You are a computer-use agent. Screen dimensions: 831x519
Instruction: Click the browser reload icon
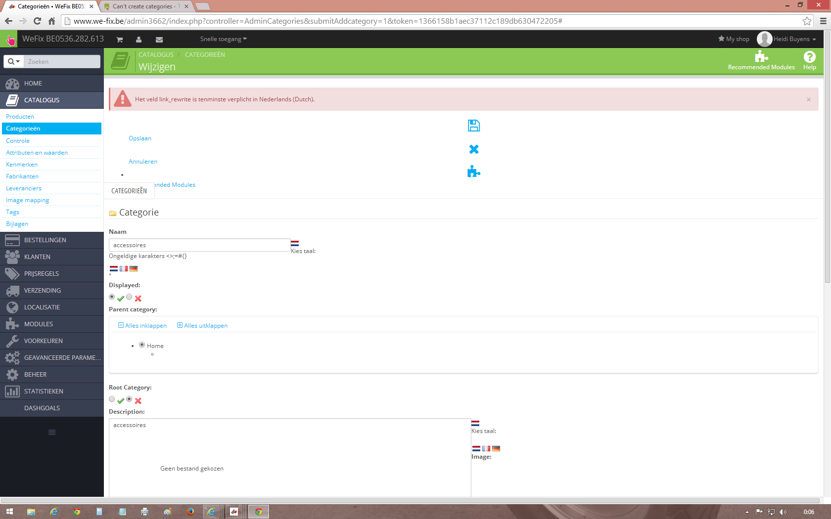(x=37, y=21)
